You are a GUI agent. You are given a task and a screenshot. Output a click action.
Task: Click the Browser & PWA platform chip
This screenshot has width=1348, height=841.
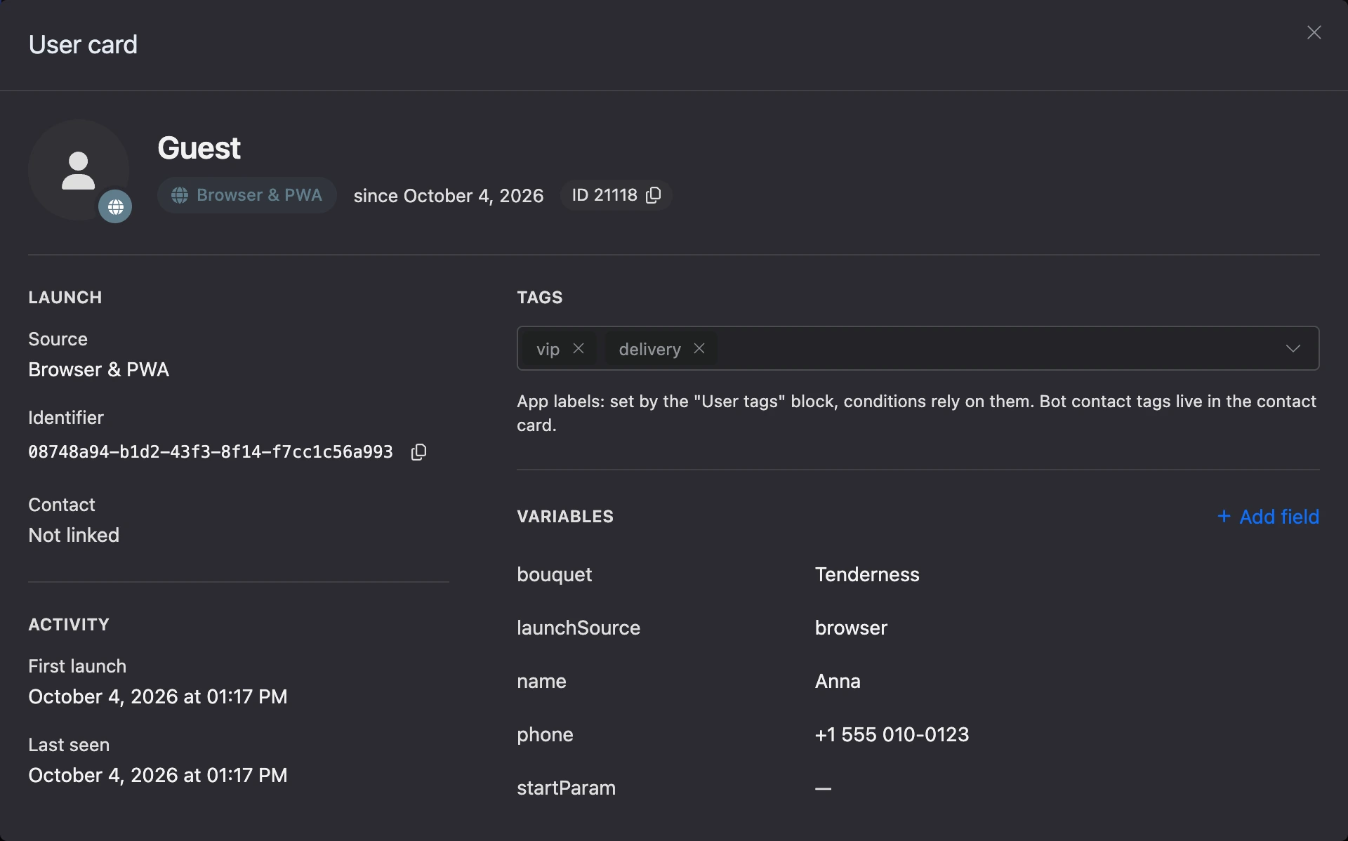(247, 195)
